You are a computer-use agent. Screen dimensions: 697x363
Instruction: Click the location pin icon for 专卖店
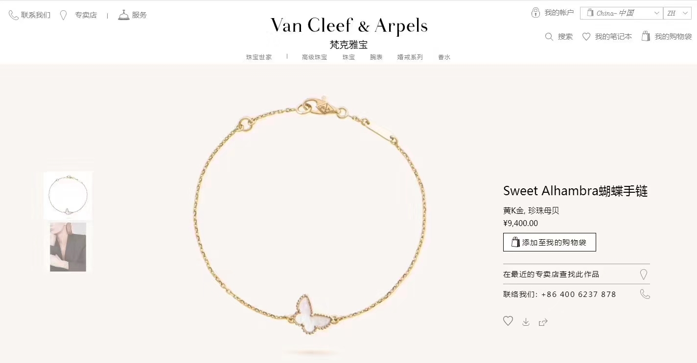(x=63, y=15)
